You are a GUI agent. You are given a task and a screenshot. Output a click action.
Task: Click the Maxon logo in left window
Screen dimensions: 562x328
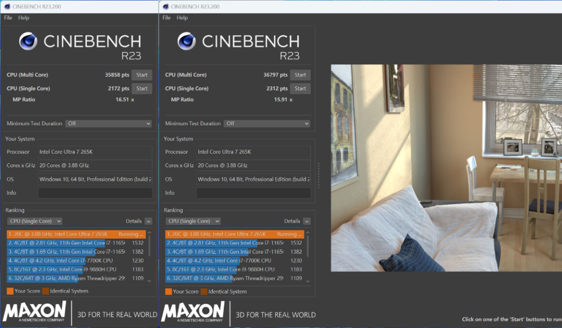point(35,311)
